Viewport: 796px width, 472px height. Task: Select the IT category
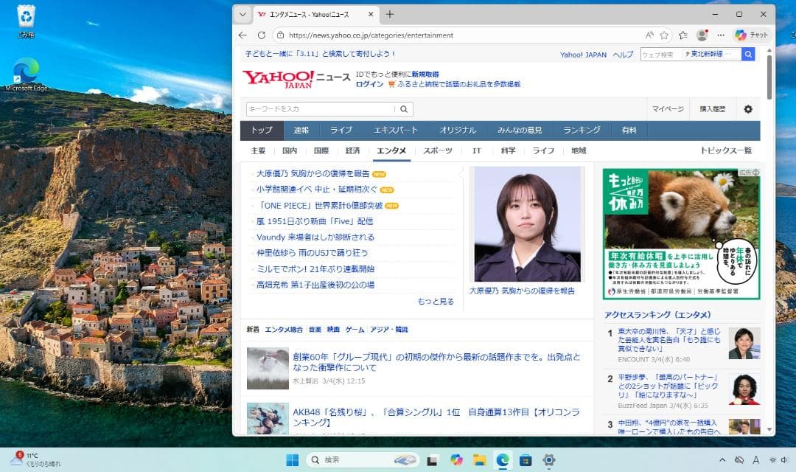(x=477, y=150)
